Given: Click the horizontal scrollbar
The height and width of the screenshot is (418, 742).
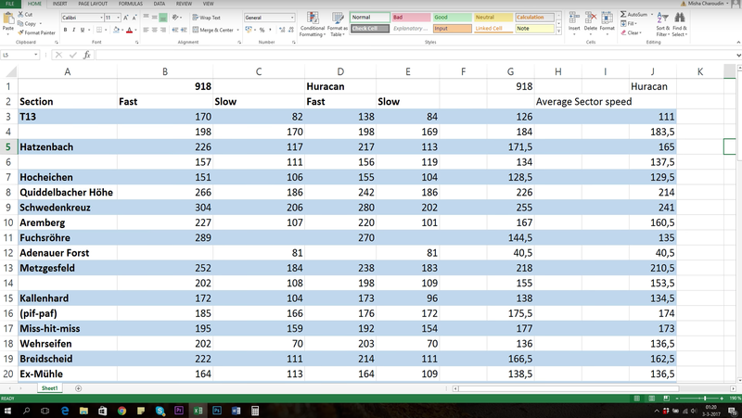Looking at the screenshot, I should pos(568,388).
